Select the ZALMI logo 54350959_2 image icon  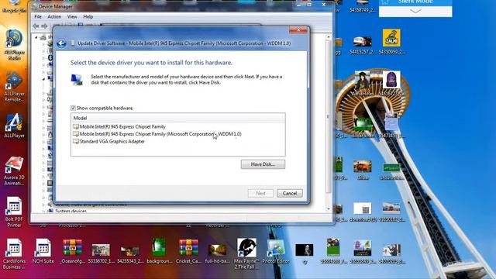391,42
